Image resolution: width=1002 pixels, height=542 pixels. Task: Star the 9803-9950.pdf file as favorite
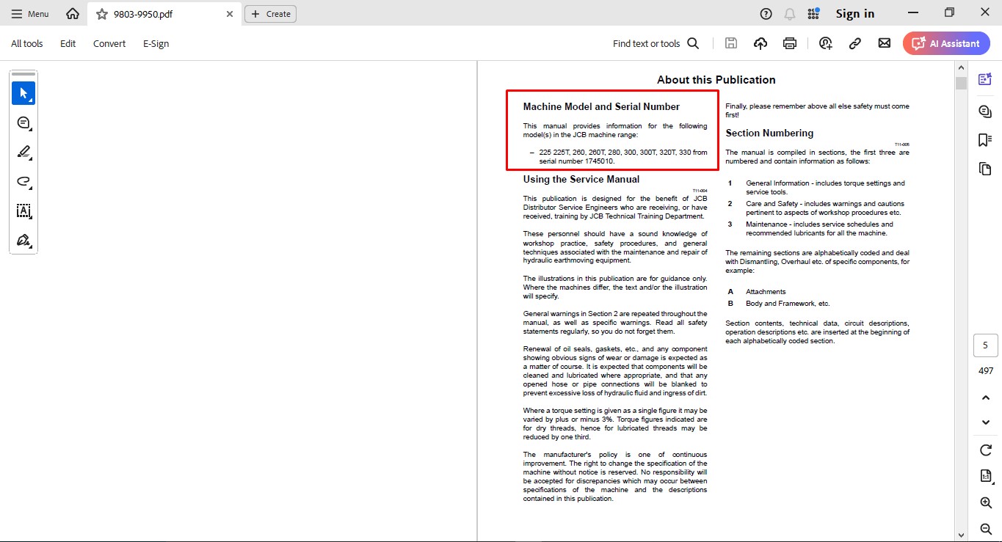(102, 14)
